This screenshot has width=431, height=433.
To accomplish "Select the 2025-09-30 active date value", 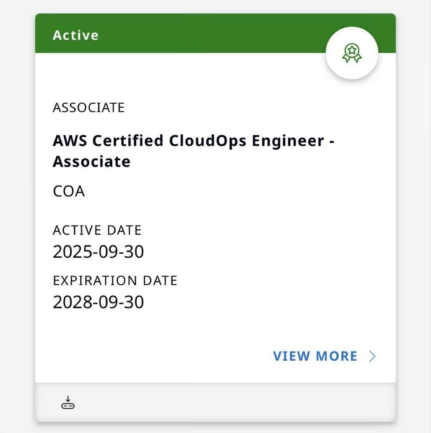I will coord(98,252).
